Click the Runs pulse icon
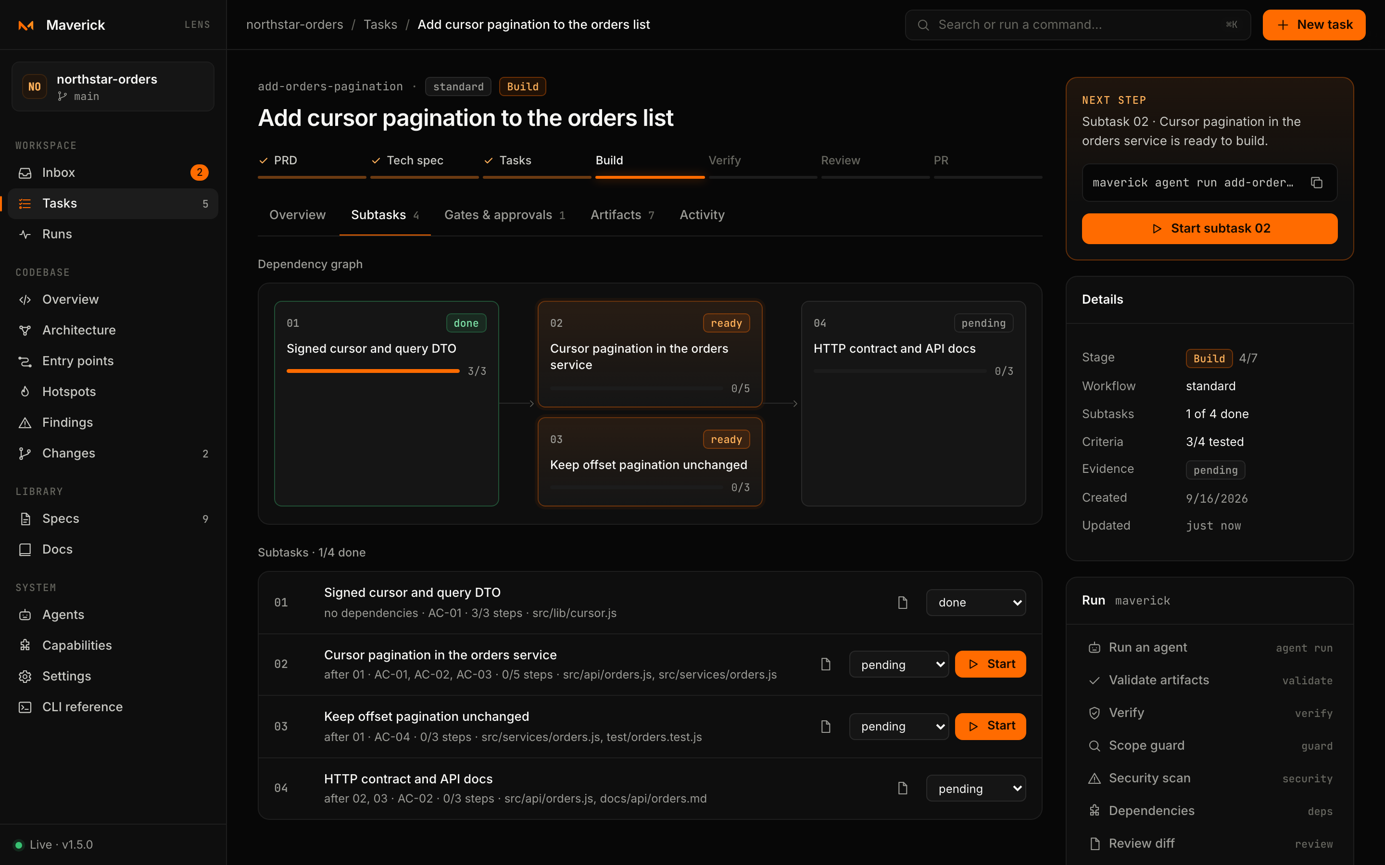Image resolution: width=1385 pixels, height=865 pixels. coord(25,234)
